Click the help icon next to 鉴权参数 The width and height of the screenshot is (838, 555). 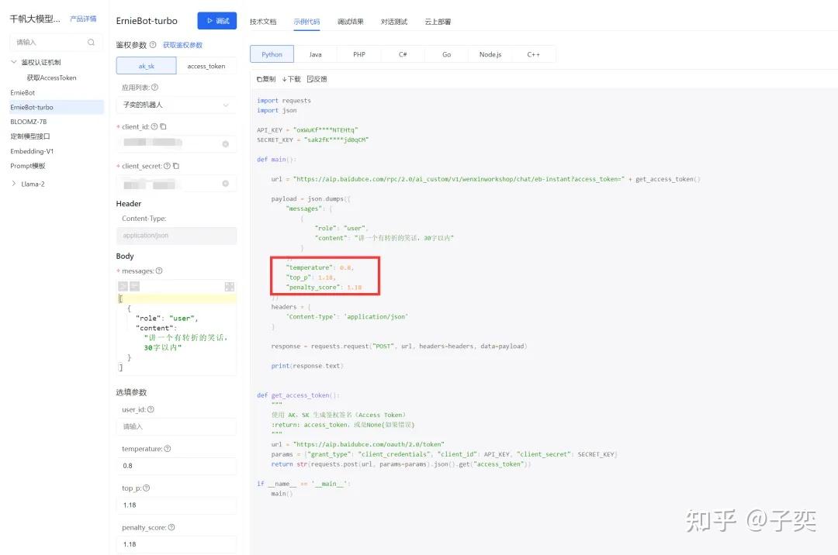153,45
